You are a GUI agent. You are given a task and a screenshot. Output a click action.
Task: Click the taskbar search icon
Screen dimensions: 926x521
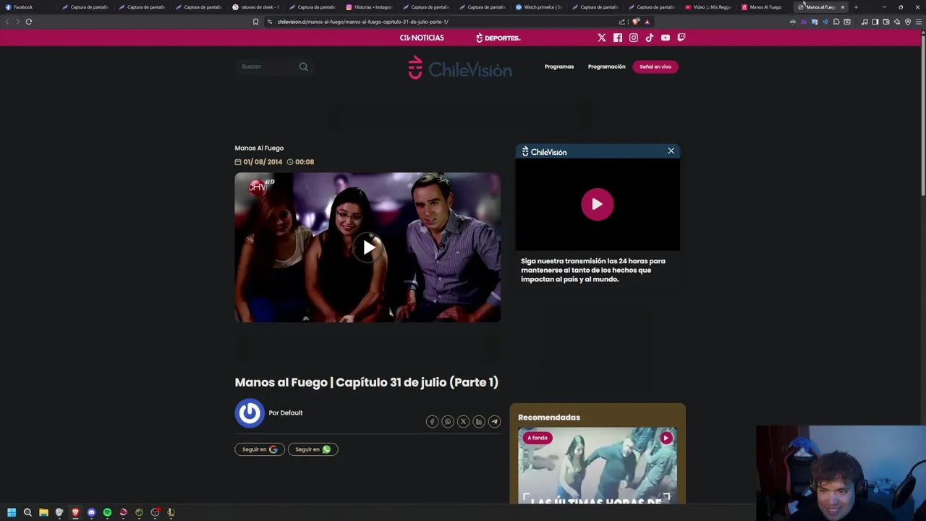point(27,512)
